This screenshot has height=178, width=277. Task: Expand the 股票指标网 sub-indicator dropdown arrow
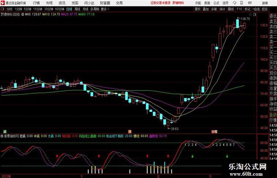pos(2,136)
